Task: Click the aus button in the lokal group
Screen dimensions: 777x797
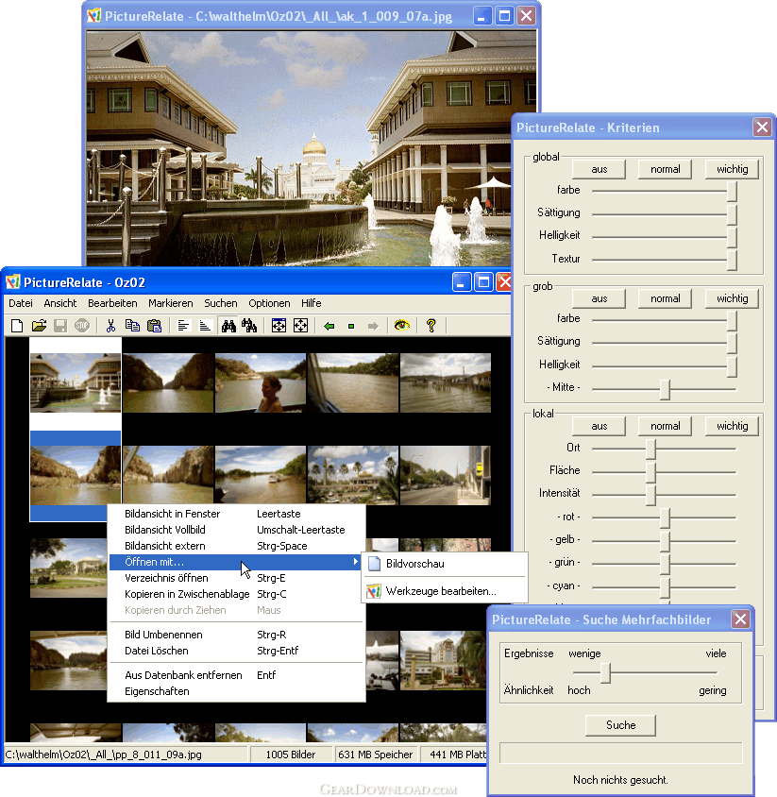Action: (600, 426)
